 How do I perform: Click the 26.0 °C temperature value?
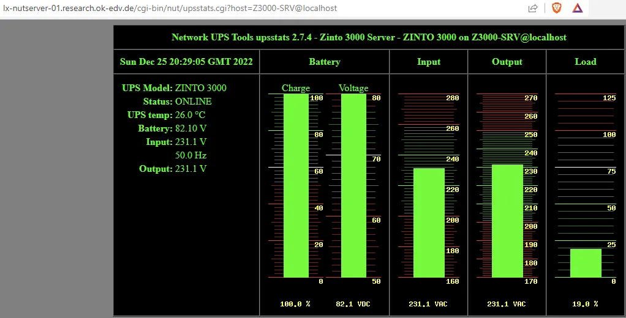click(x=190, y=115)
